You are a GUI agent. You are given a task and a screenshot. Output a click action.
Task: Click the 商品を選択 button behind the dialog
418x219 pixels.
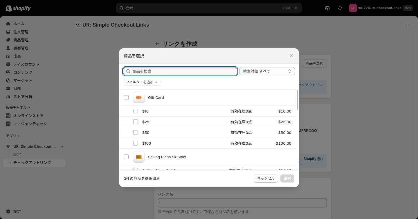pyautogui.click(x=314, y=63)
